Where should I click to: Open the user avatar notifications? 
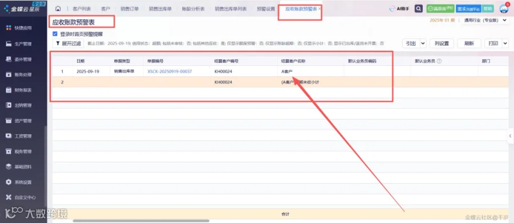(x=504, y=9)
